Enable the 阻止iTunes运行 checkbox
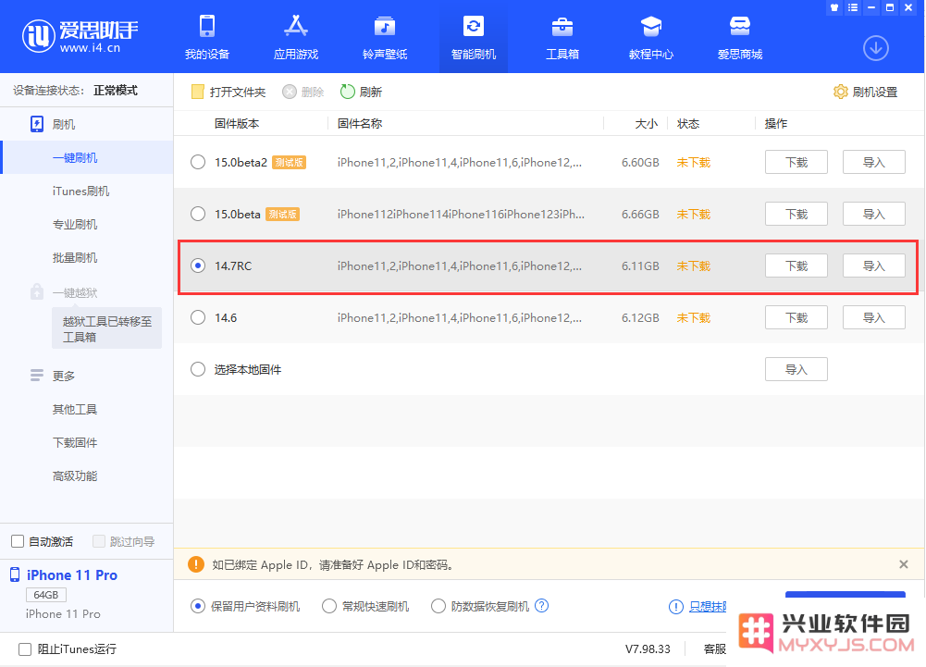 (x=25, y=648)
